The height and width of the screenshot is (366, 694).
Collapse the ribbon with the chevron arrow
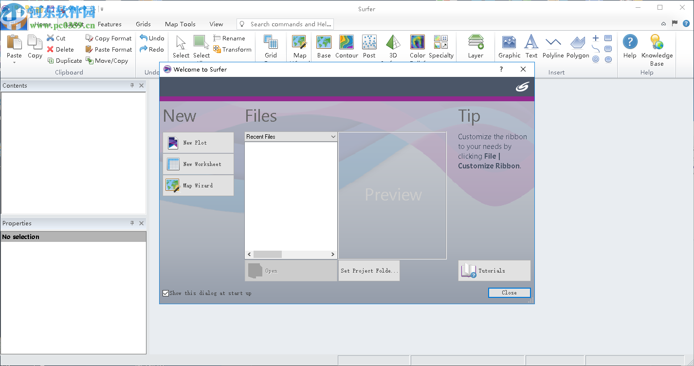click(x=663, y=23)
